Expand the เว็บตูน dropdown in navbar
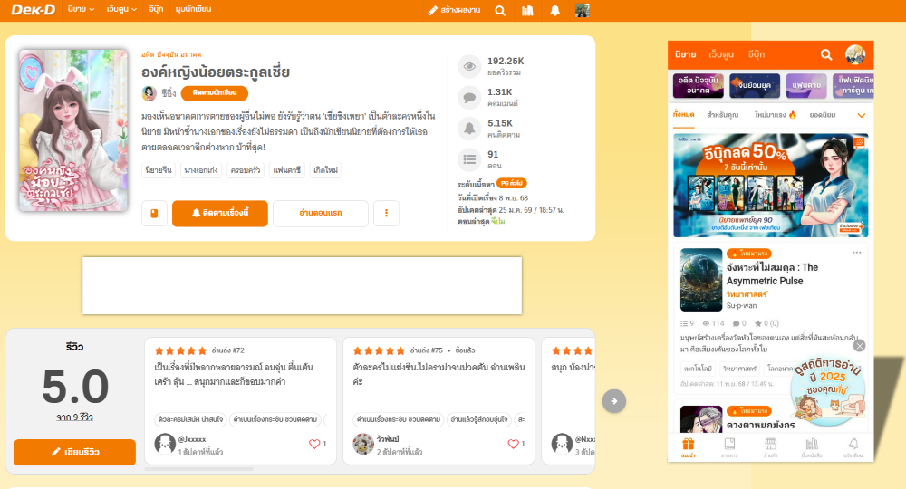The width and height of the screenshot is (906, 489). pyautogui.click(x=121, y=9)
